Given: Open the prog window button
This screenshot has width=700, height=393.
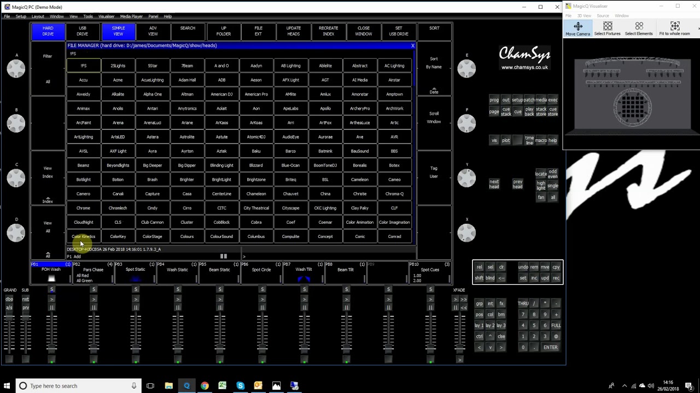Looking at the screenshot, I should point(494,100).
